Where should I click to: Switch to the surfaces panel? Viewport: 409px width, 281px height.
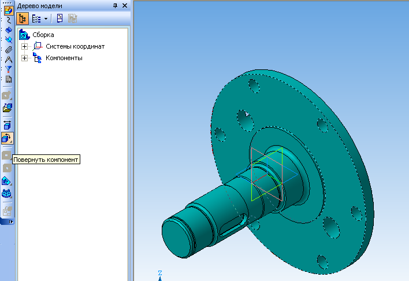coord(9,30)
